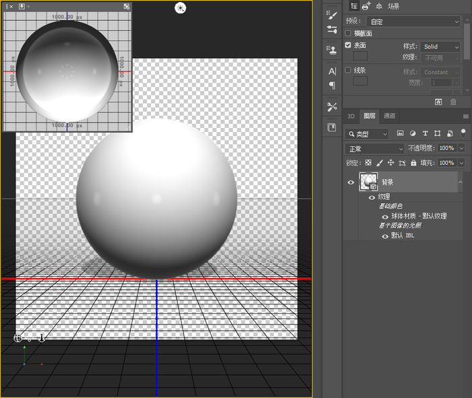Open the 预设 preset dropdown

pyautogui.click(x=414, y=22)
